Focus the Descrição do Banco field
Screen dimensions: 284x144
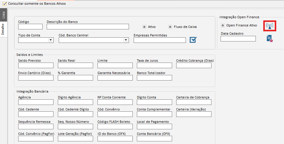(88, 27)
